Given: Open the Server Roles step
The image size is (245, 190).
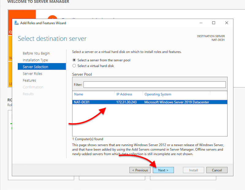Looking at the screenshot, I should (32, 73).
